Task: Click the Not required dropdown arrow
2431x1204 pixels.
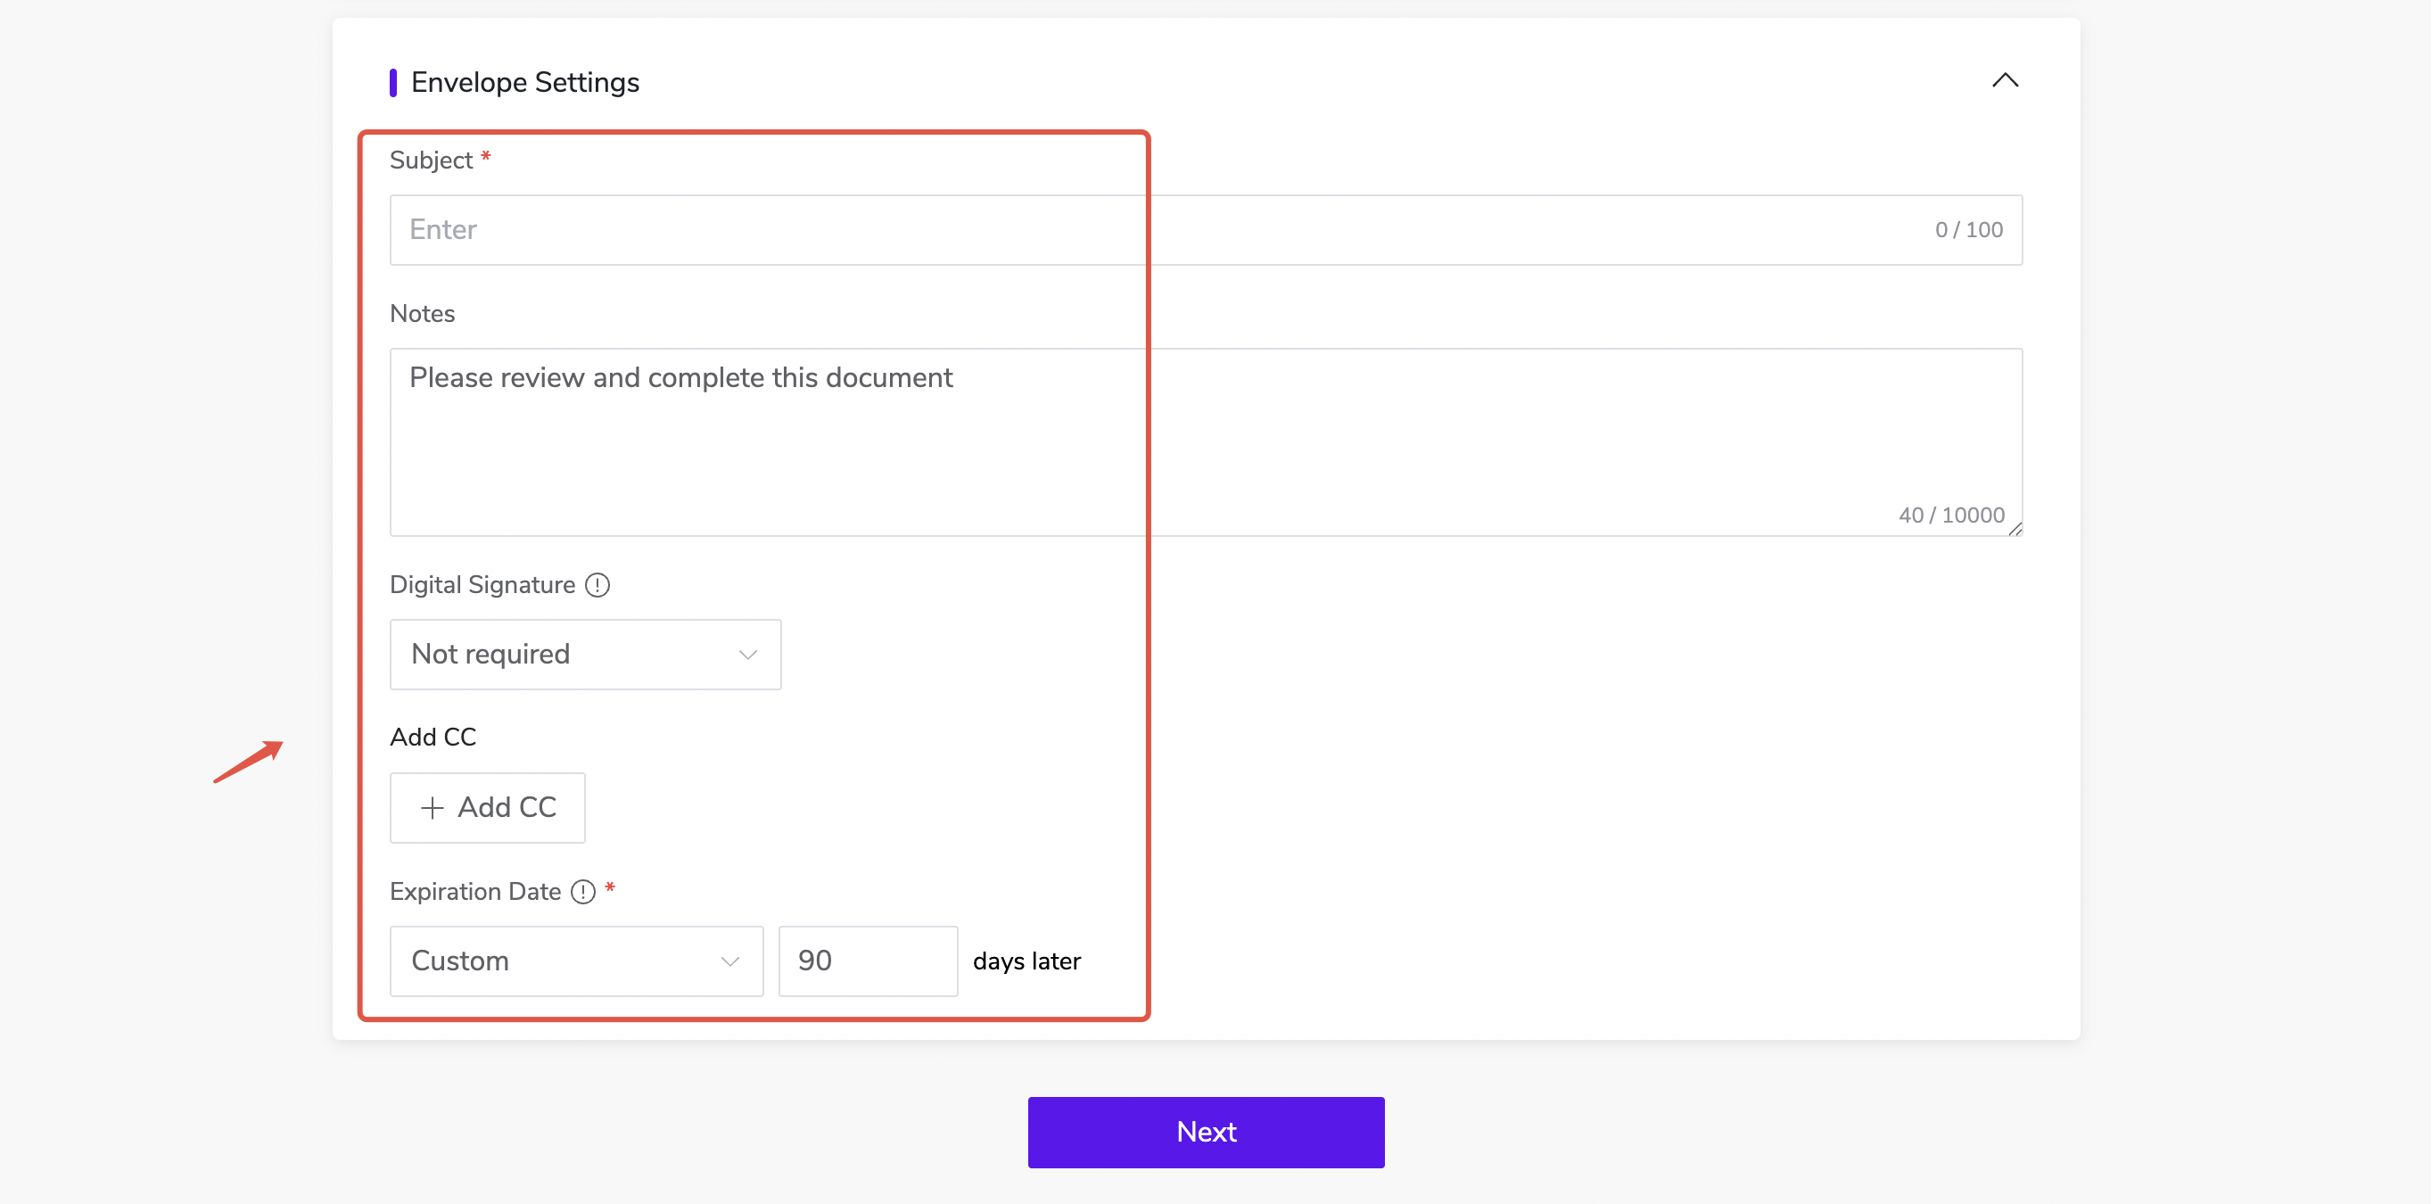Action: (x=748, y=655)
